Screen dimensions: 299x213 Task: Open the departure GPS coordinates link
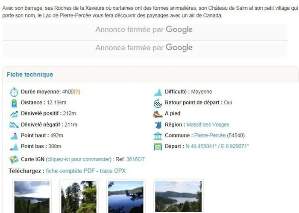coord(217,146)
